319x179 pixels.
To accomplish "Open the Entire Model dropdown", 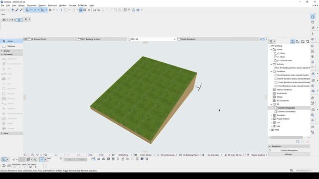I will 147,155.
